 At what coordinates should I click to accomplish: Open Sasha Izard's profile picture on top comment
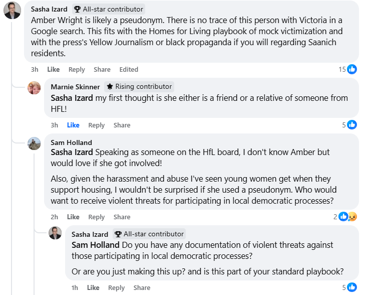(12, 11)
